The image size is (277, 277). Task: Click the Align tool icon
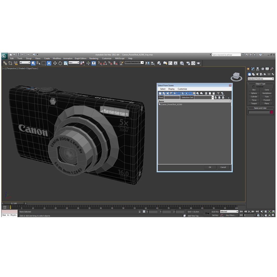pyautogui.click(x=153, y=63)
